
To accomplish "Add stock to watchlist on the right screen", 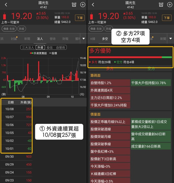I will coord(170,5).
